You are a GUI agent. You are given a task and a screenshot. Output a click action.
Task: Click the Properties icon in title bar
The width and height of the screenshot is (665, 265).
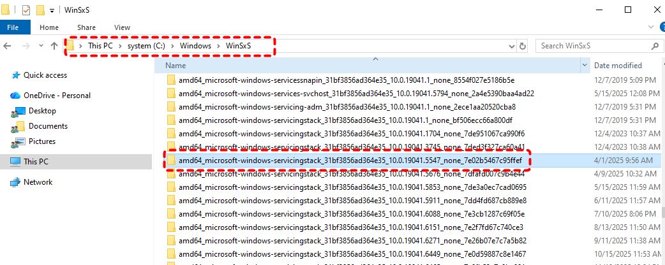coord(26,10)
